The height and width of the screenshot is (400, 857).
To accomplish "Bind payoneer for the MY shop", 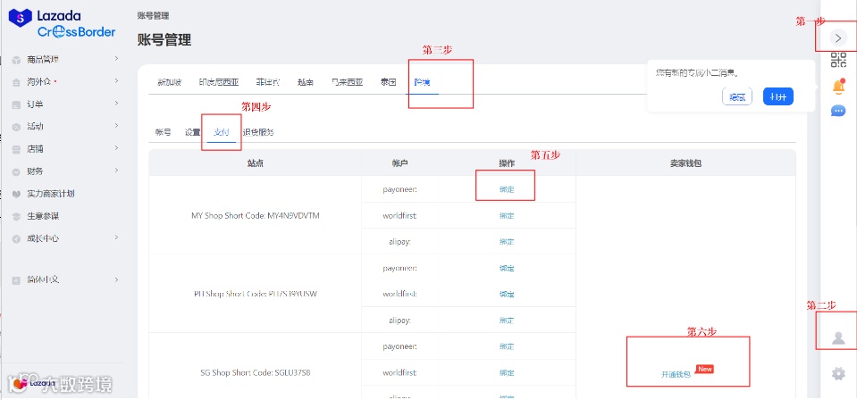I will click(507, 189).
